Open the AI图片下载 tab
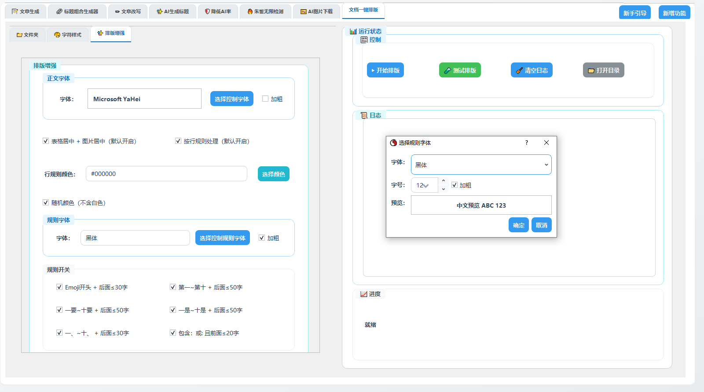Screen dimensions: 704x392 (316, 11)
